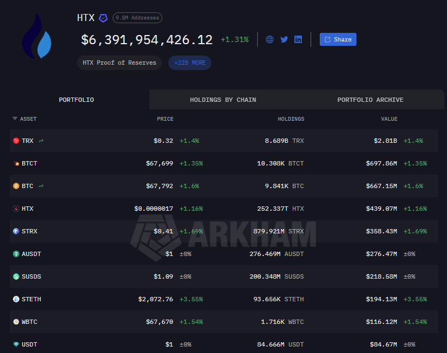Click the filter icon beside ASSET
The image size is (447, 353).
[15, 119]
